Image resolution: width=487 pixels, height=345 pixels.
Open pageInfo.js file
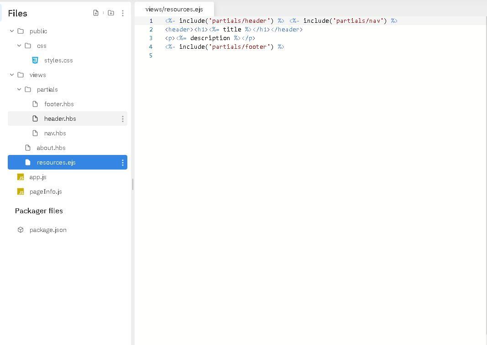tap(46, 191)
